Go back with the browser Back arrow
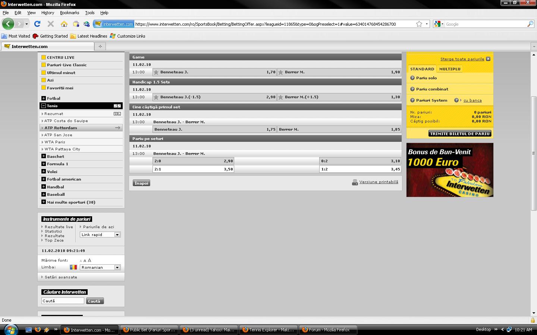 point(8,24)
